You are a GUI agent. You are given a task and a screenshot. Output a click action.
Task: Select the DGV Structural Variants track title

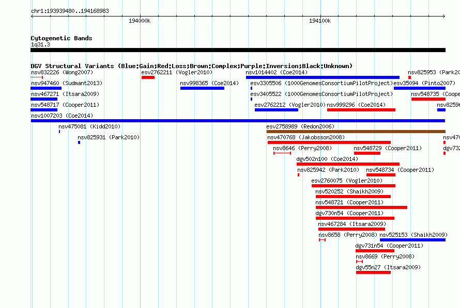tap(192, 66)
